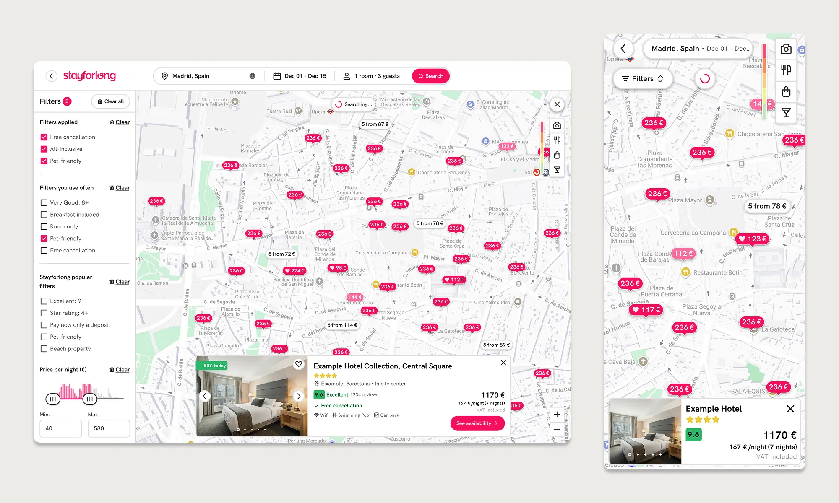The height and width of the screenshot is (503, 839).
Task: Open the Dec 01 - Dec 15 date picker
Action: [300, 76]
